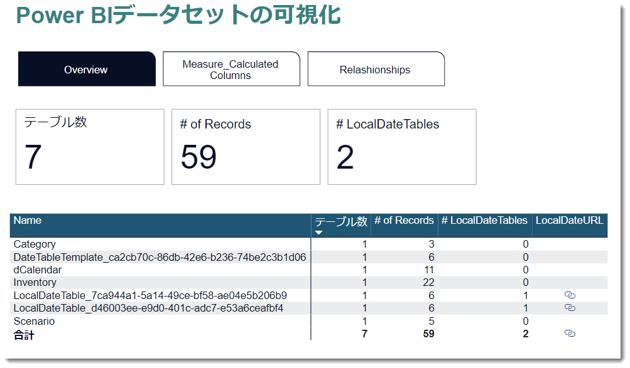This screenshot has width=630, height=368.
Task: Open the Measure_Calculated Columns tab
Action: (x=231, y=69)
